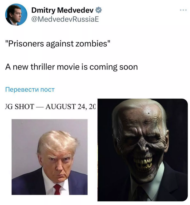This screenshot has width=190, height=205.
Task: Click the words "coming soon" in post
Action: pyautogui.click(x=114, y=67)
